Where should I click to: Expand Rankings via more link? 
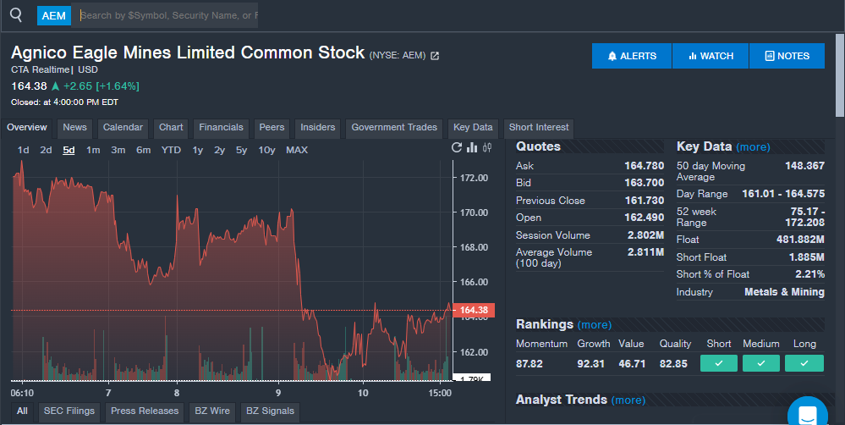pyautogui.click(x=595, y=325)
